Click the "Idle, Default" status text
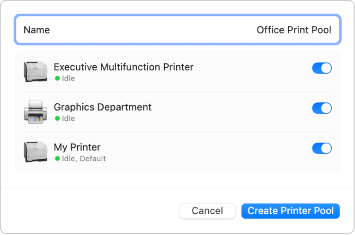Image resolution: width=355 pixels, height=235 pixels. [84, 159]
